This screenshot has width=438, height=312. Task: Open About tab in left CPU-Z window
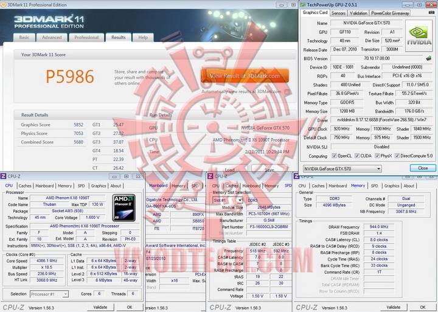coord(116,185)
